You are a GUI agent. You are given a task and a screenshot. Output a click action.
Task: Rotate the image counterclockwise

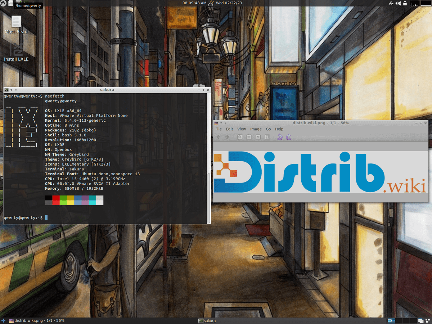point(280,137)
